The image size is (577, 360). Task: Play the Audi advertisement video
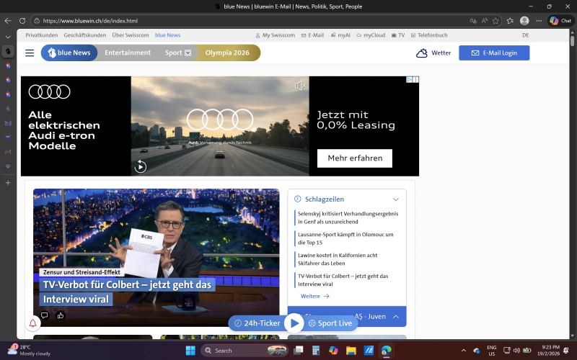[x=141, y=167]
